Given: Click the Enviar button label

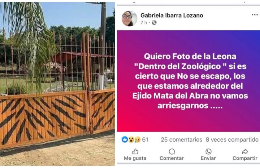Looking at the screenshot, I should [208, 158].
